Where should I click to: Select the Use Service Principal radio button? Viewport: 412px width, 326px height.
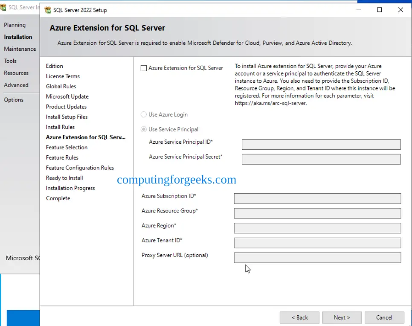pos(144,129)
